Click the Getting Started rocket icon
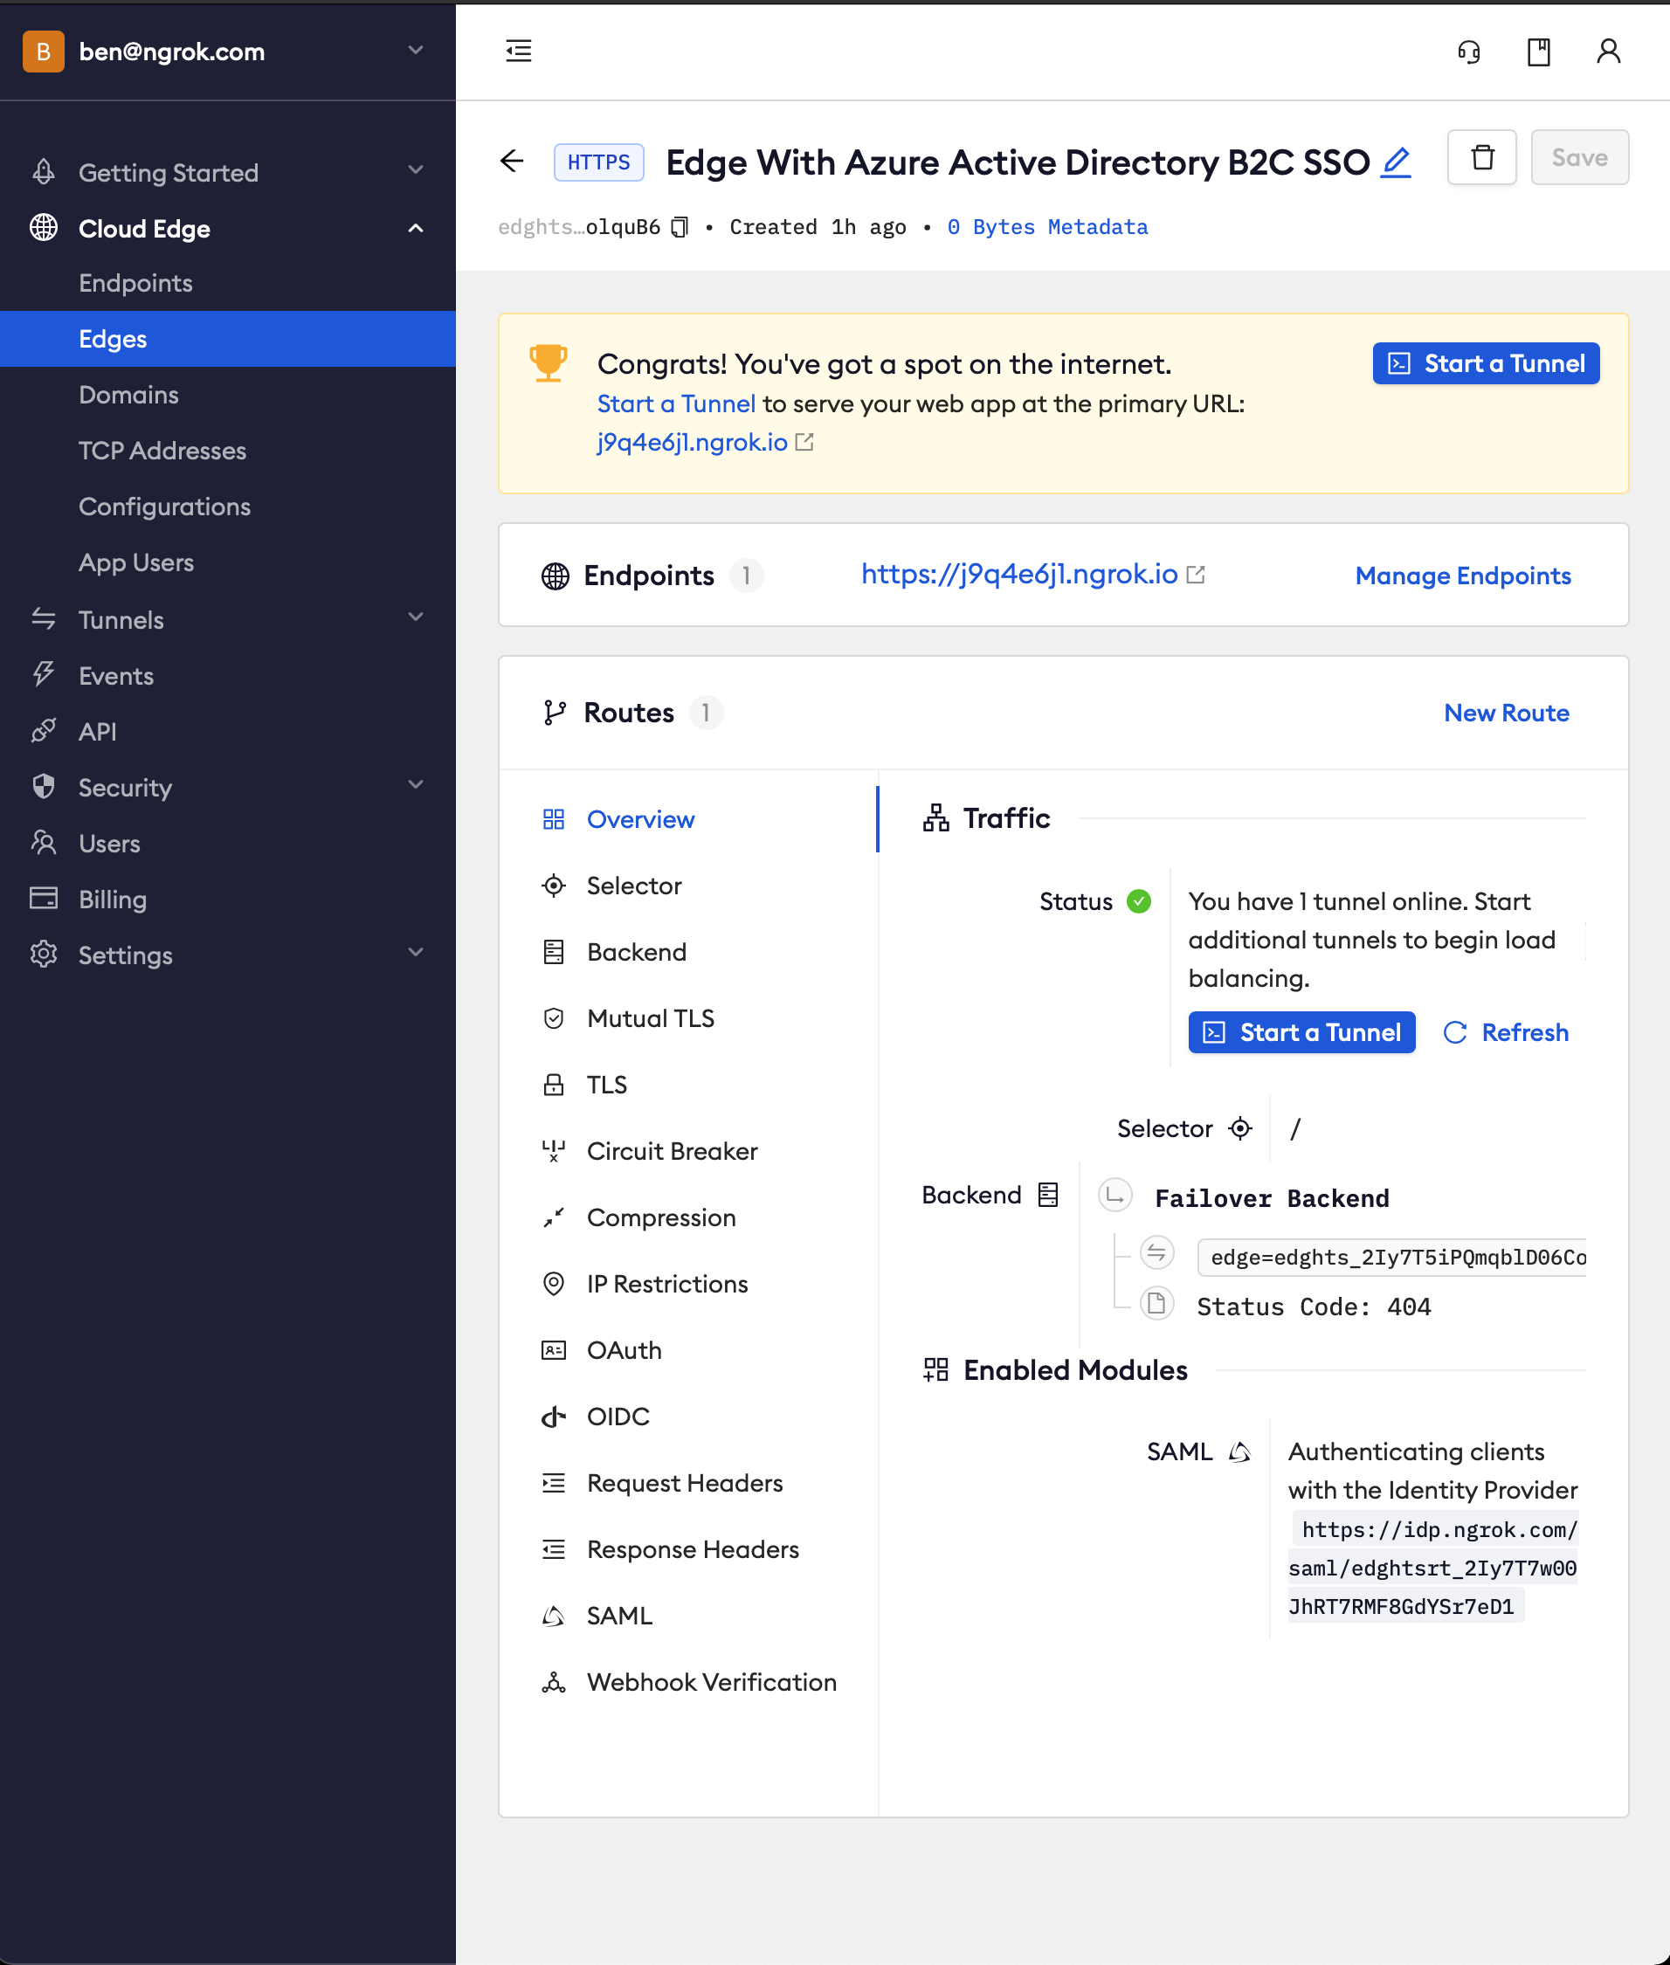This screenshot has height=1965, width=1670. click(44, 172)
